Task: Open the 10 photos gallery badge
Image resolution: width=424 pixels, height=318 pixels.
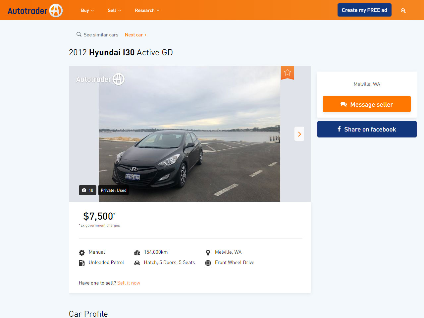Action: click(x=88, y=190)
